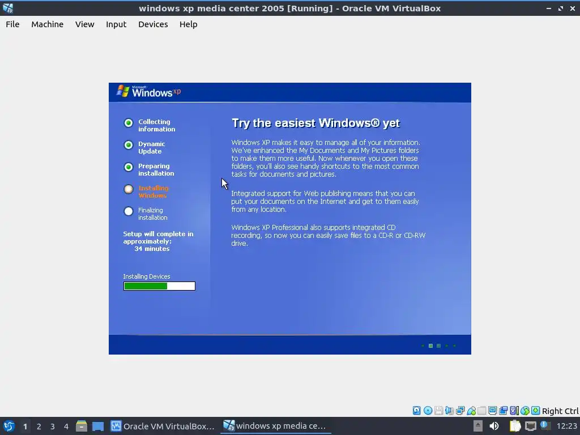
Task: Click the '34 minutes' remaining time text
Action: click(152, 249)
